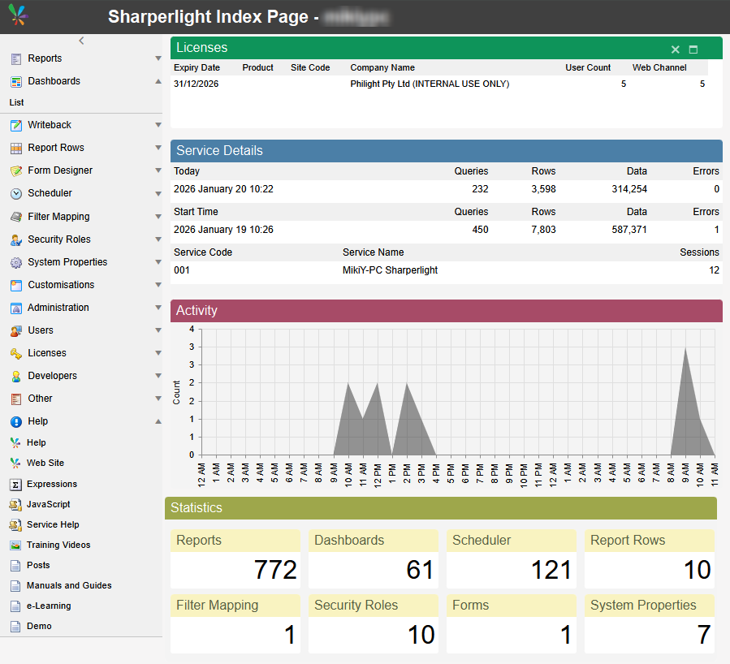Expand the Administration menu arrow
The width and height of the screenshot is (730, 664).
[158, 308]
